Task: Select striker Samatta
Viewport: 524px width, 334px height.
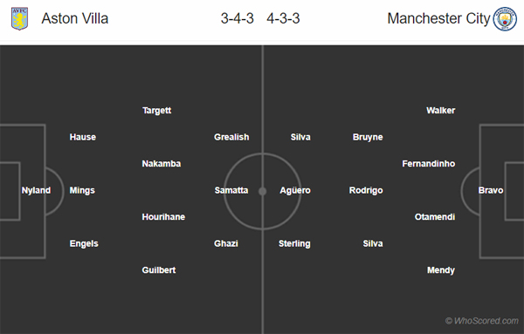Action: tap(231, 190)
